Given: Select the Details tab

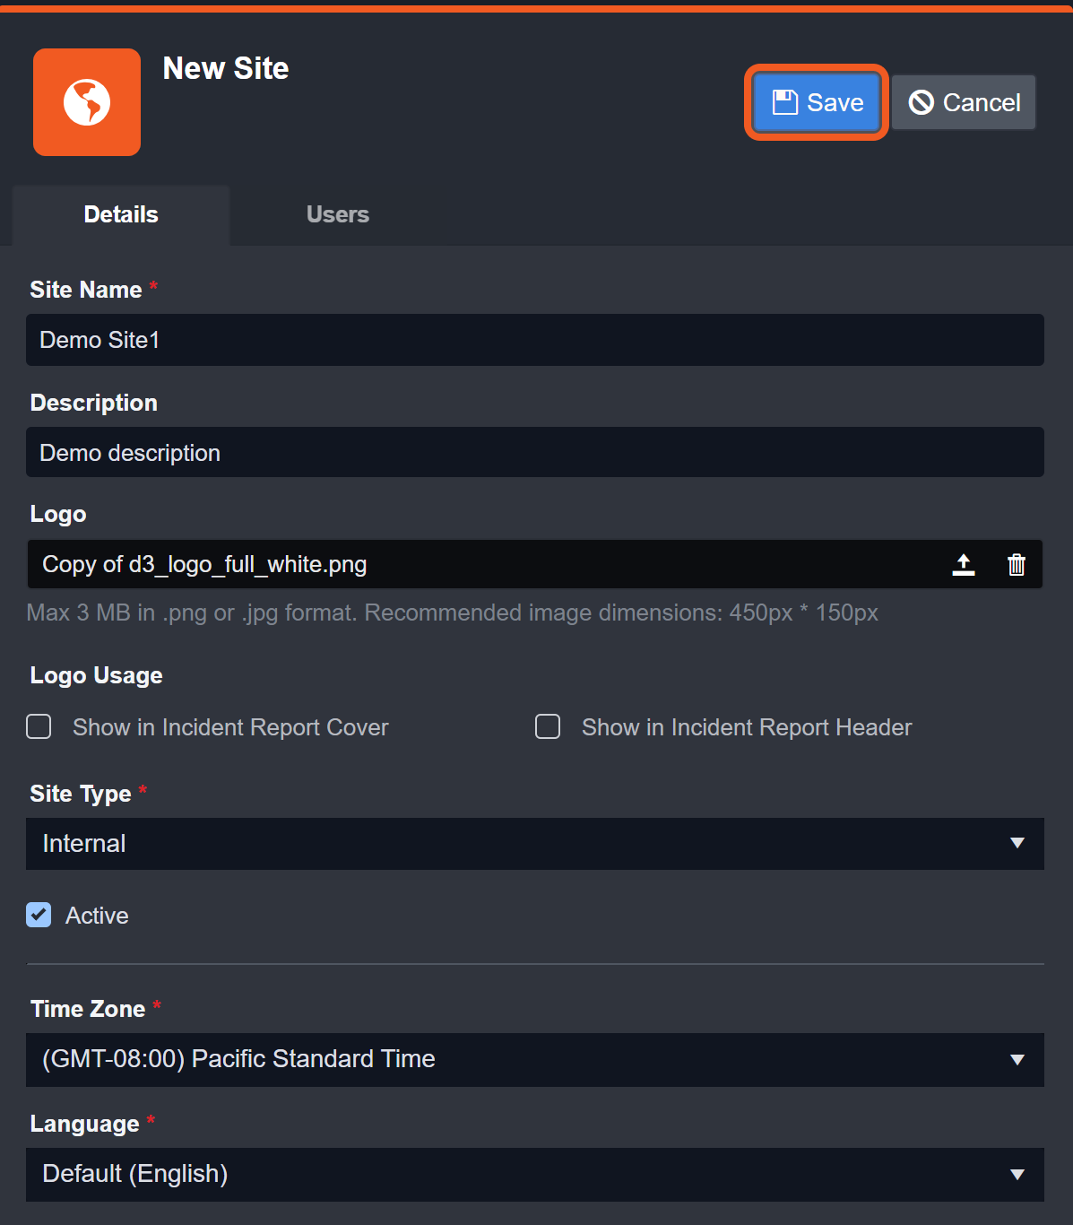Looking at the screenshot, I should 121,214.
